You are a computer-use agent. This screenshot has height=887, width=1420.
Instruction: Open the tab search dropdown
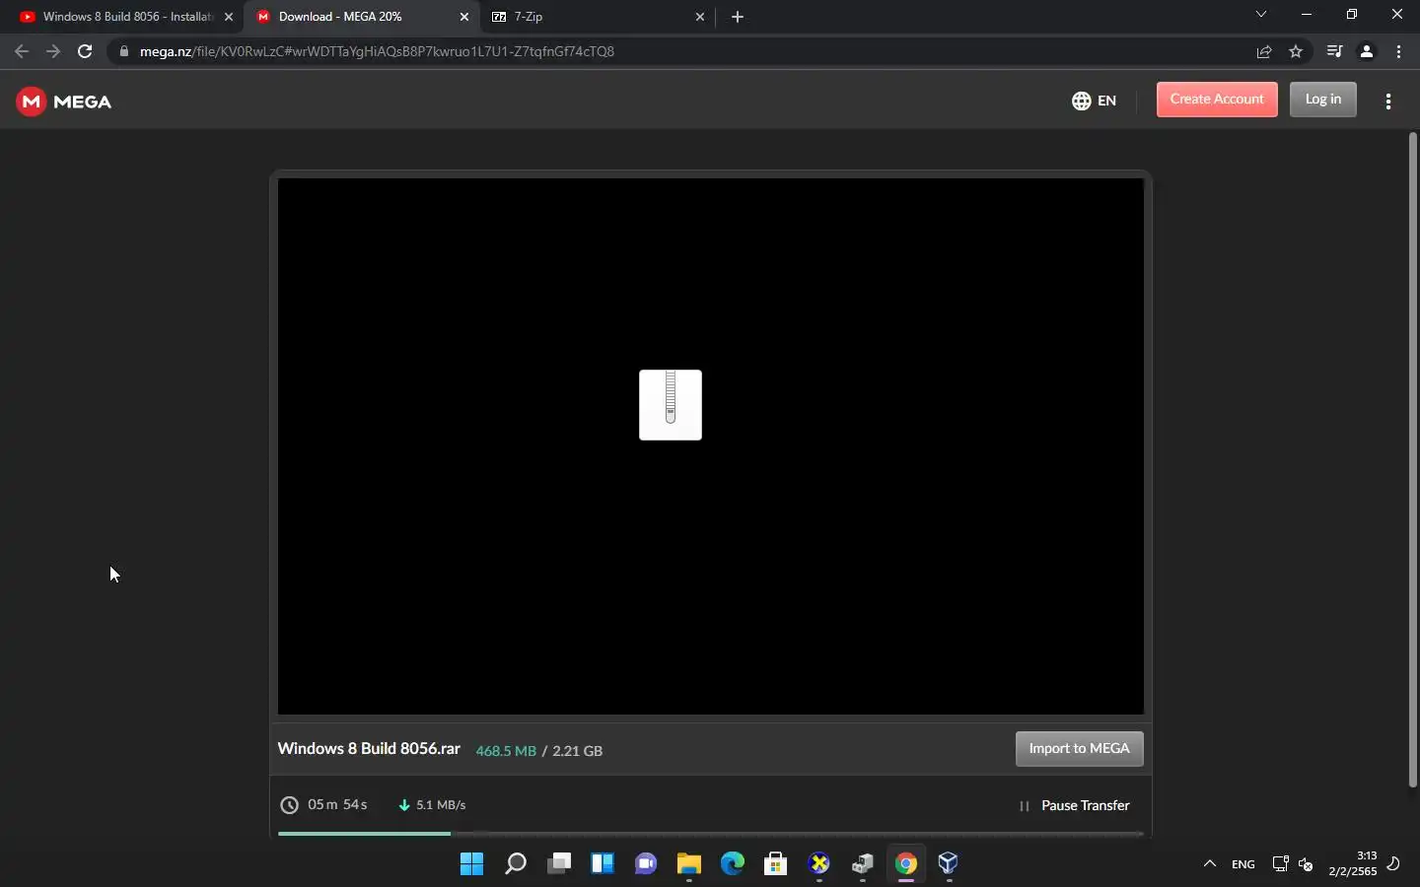1261,15
